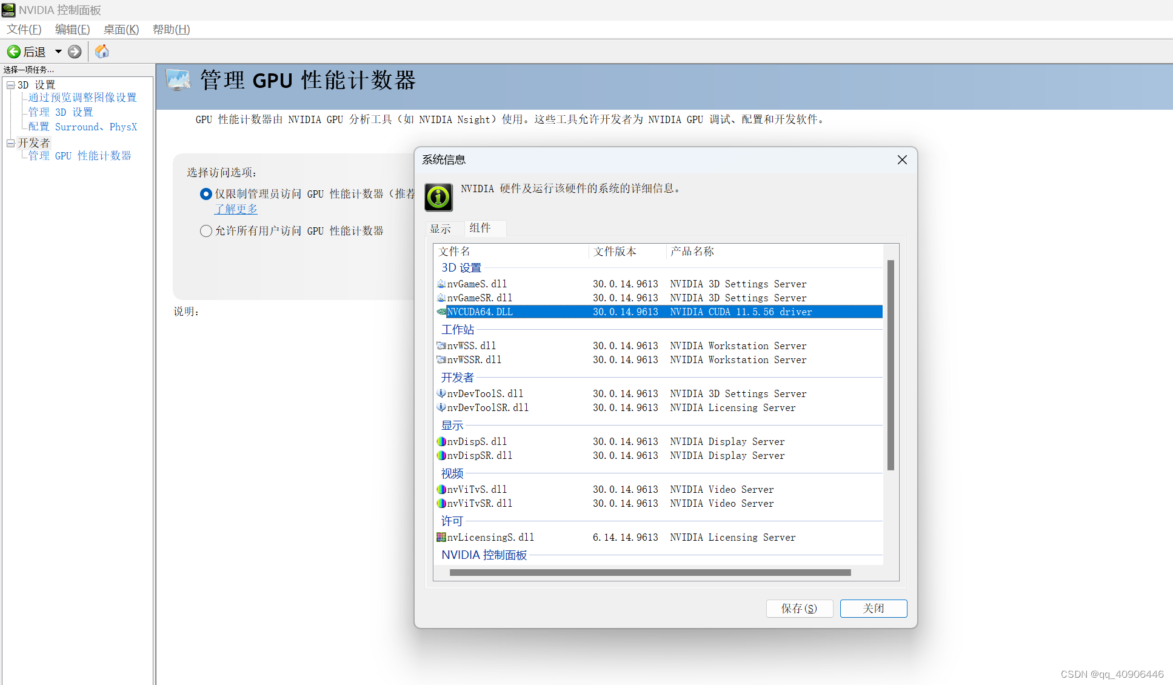Viewport: 1173px width, 685px height.
Task: Select allow all users GPU counters access
Action: (x=206, y=231)
